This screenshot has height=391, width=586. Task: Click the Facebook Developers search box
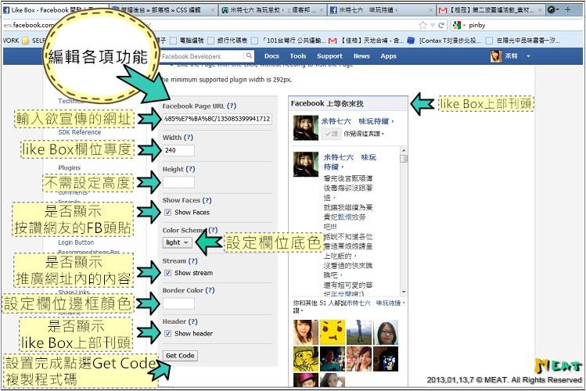tap(203, 56)
